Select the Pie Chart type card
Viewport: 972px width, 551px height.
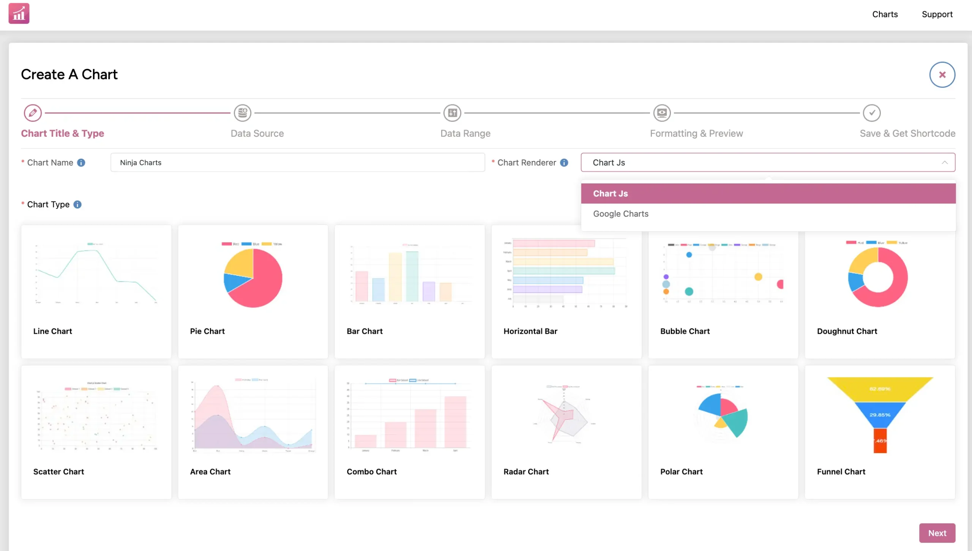(x=253, y=292)
